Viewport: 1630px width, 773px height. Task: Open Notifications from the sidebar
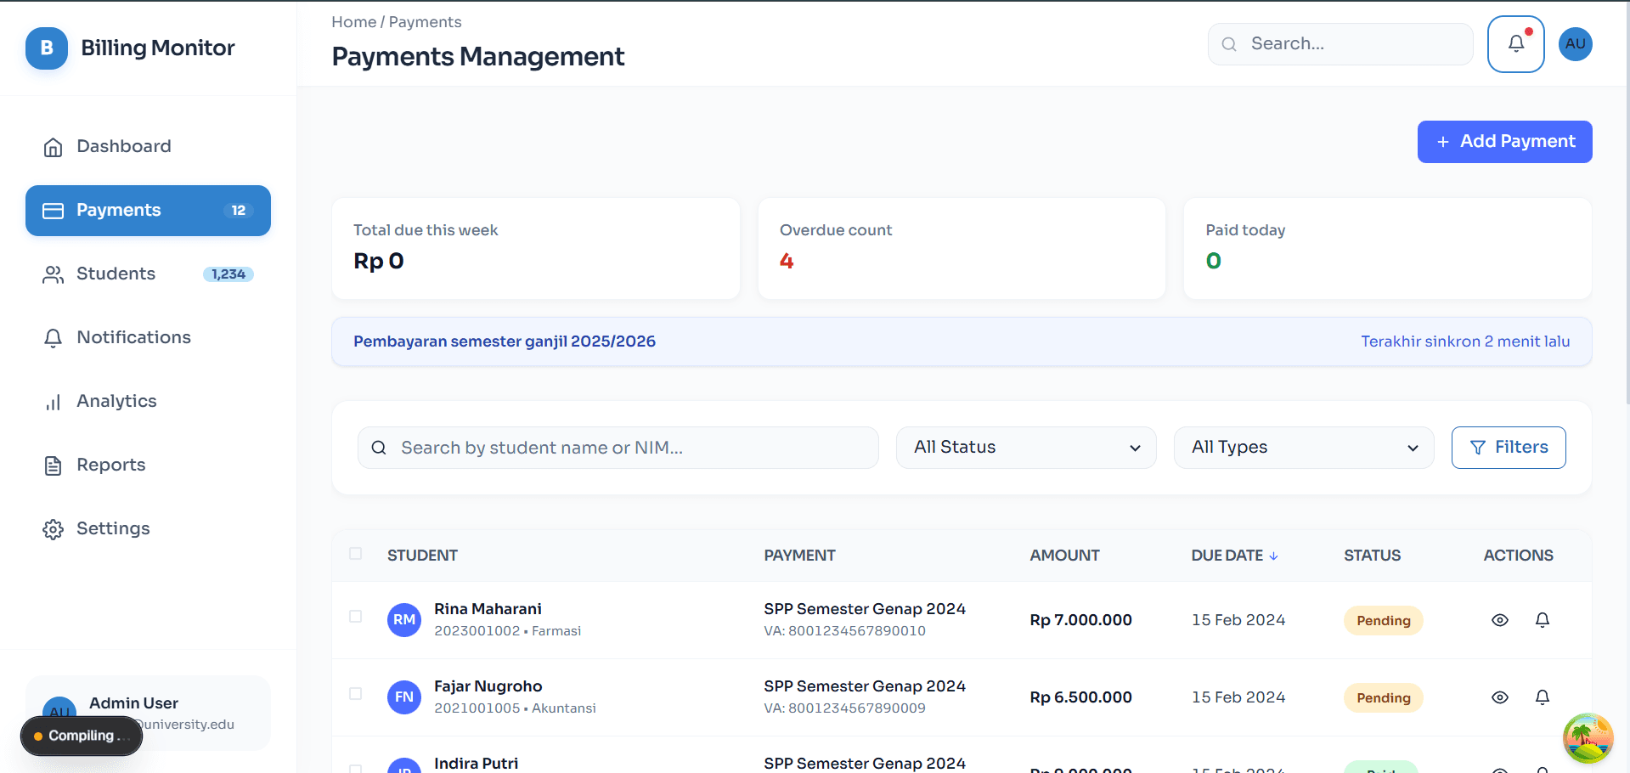(x=133, y=337)
